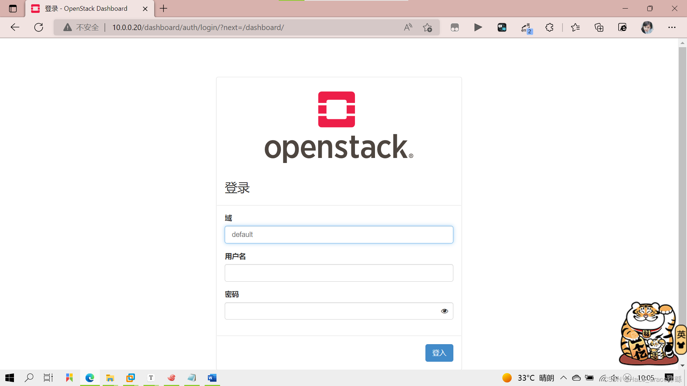Open the tab actions menu icon
Image resolution: width=687 pixels, height=386 pixels.
click(13, 9)
